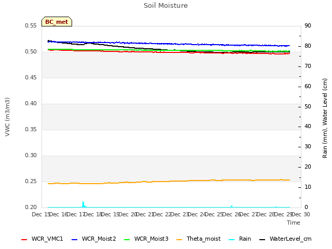Click the Dec 30 date label
332x249 pixels.
(x=301, y=215)
